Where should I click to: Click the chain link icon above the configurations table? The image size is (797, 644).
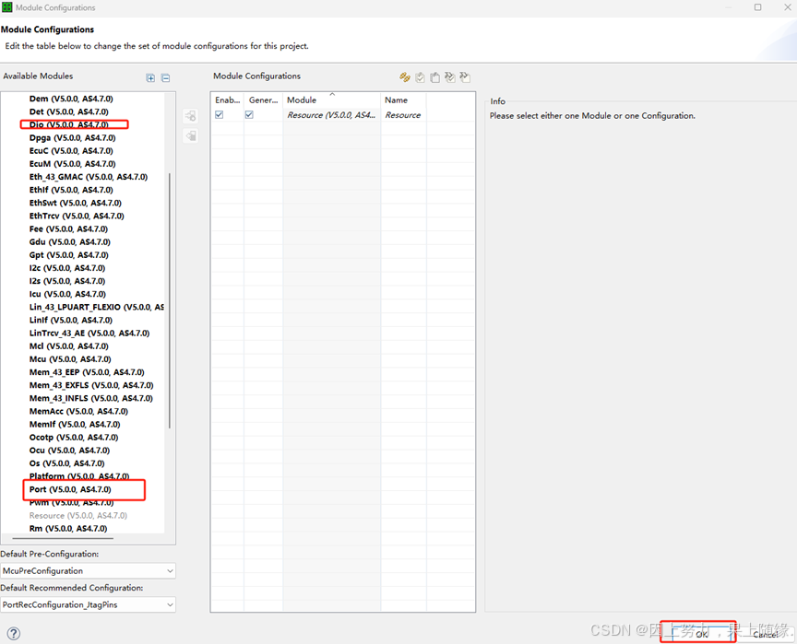[405, 77]
